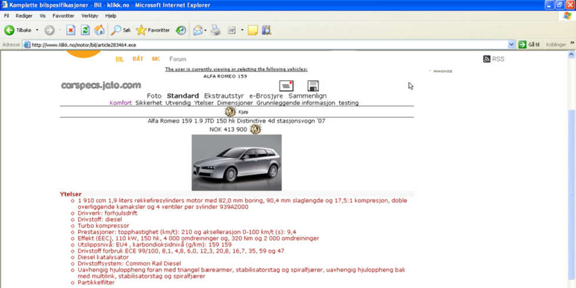Image resolution: width=576 pixels, height=288 pixels.
Task: Click the Forward arrow button
Action: 49,30
